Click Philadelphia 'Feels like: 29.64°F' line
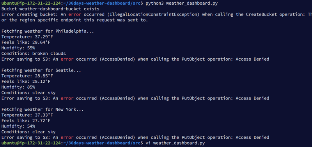The width and height of the screenshot is (312, 147). [26, 42]
